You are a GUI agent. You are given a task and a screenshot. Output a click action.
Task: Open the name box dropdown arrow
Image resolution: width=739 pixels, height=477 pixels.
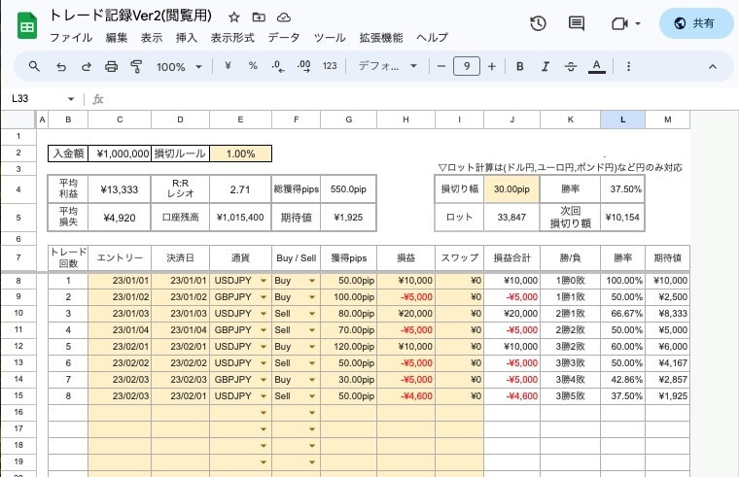tap(71, 99)
